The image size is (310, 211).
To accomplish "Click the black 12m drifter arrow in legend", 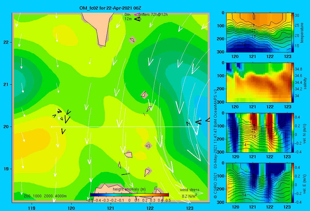I will tap(137, 19).
